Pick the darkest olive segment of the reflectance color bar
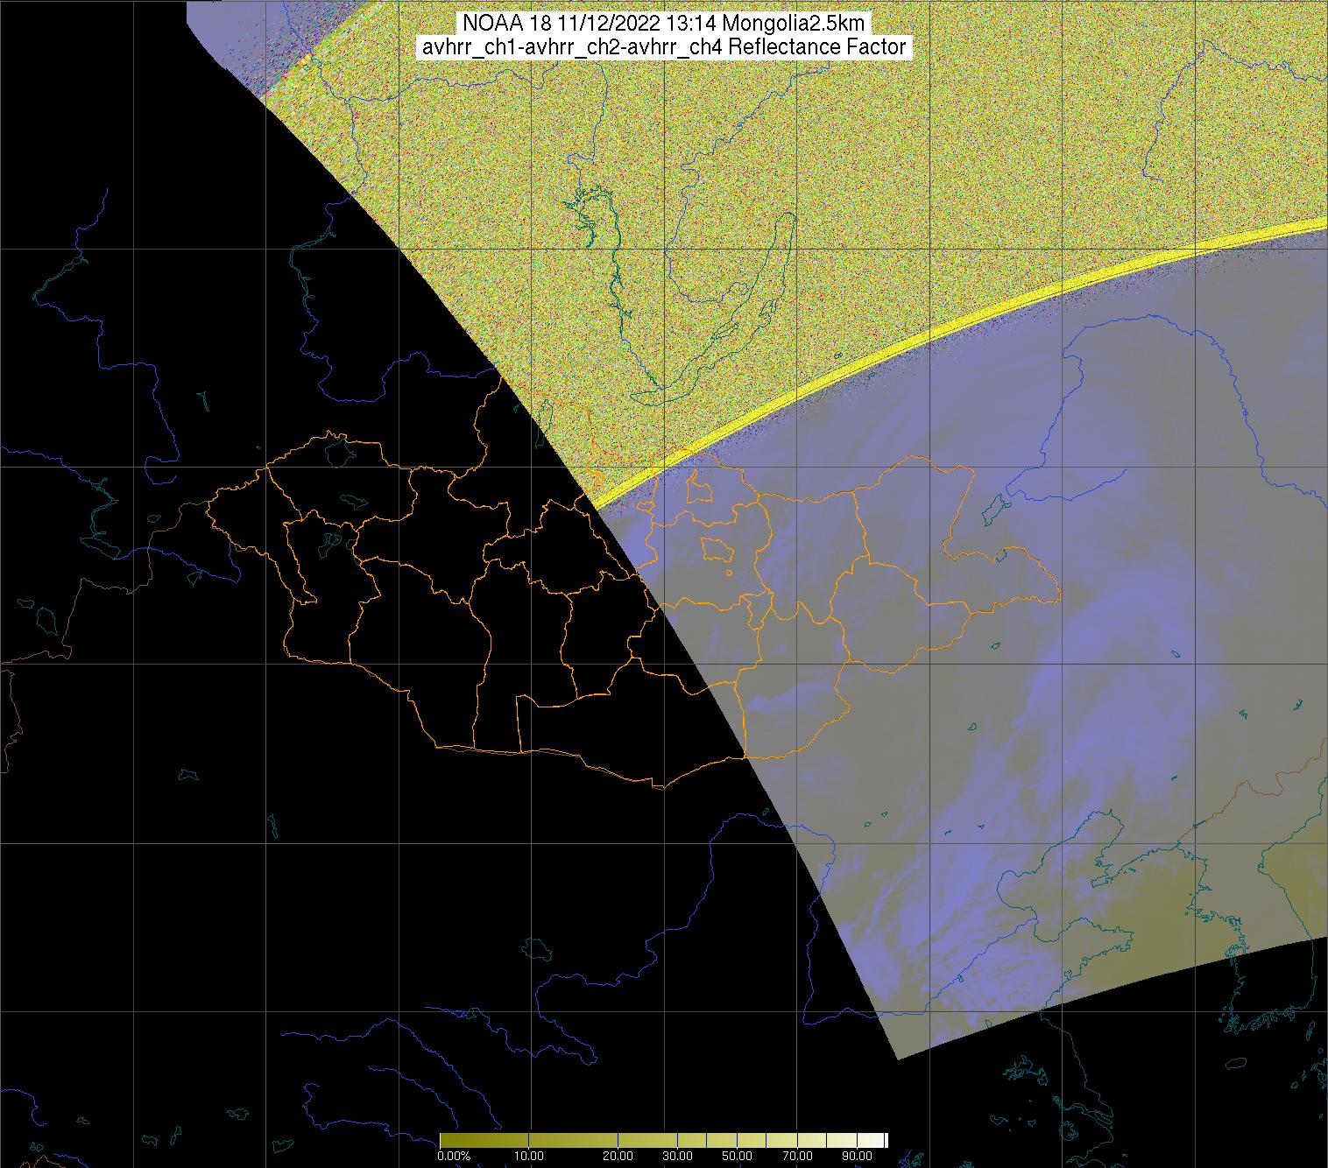Image resolution: width=1328 pixels, height=1168 pixels. click(x=484, y=1140)
